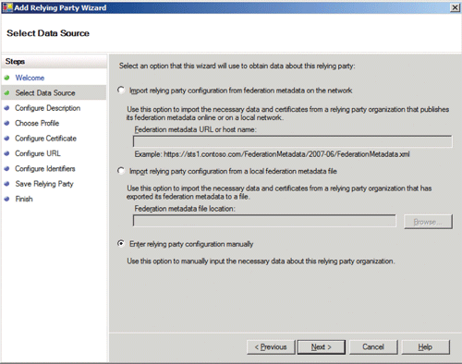Viewport: 462px width, 364px height.
Task: Select the Configure URL step
Action: click(x=38, y=153)
